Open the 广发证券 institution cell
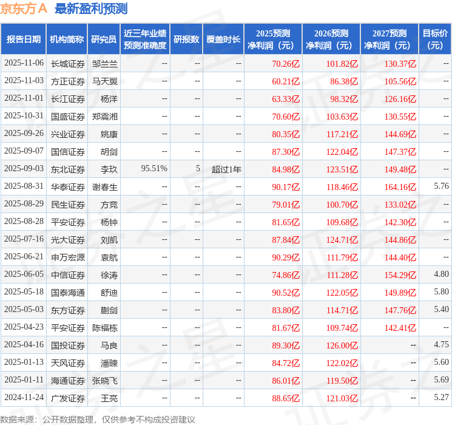Screen dimensions: 452x425 (x=67, y=398)
